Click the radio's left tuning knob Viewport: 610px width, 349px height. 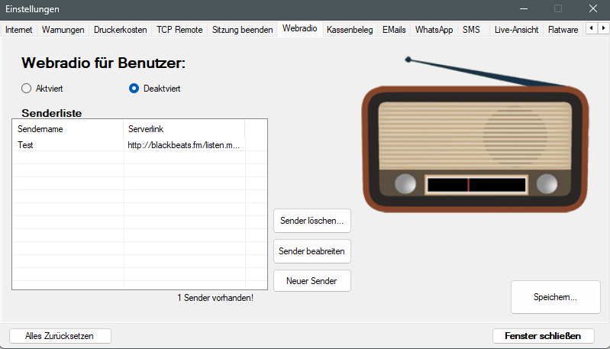[x=405, y=183]
